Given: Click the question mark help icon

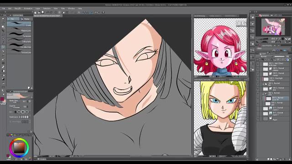Looking at the screenshot, I should point(103,12).
